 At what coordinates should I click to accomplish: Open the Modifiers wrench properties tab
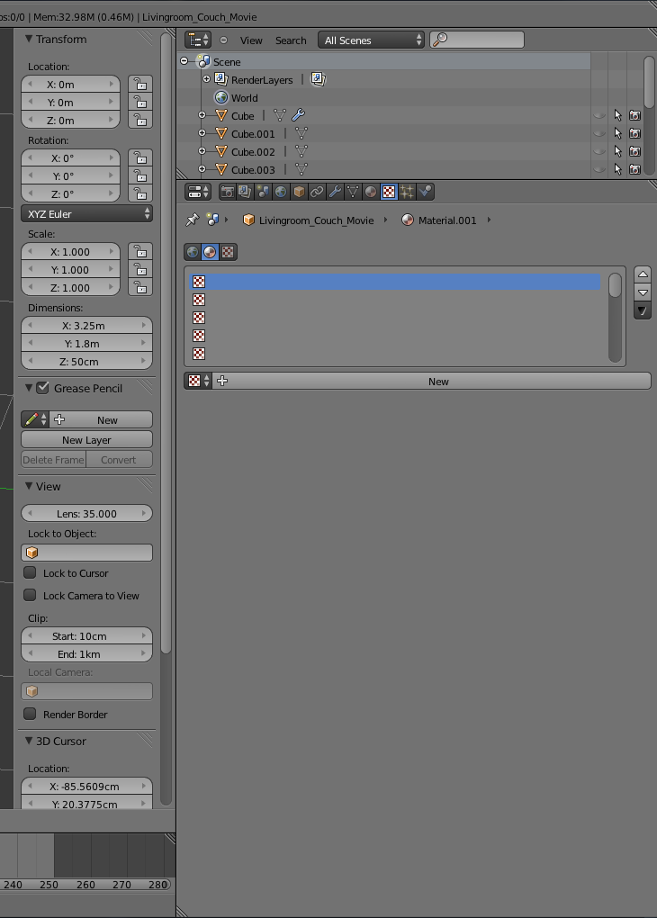tap(335, 192)
